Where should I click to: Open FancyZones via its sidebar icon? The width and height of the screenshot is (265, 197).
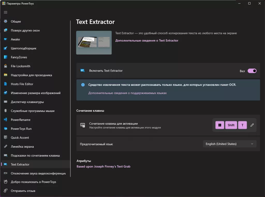tap(5, 57)
